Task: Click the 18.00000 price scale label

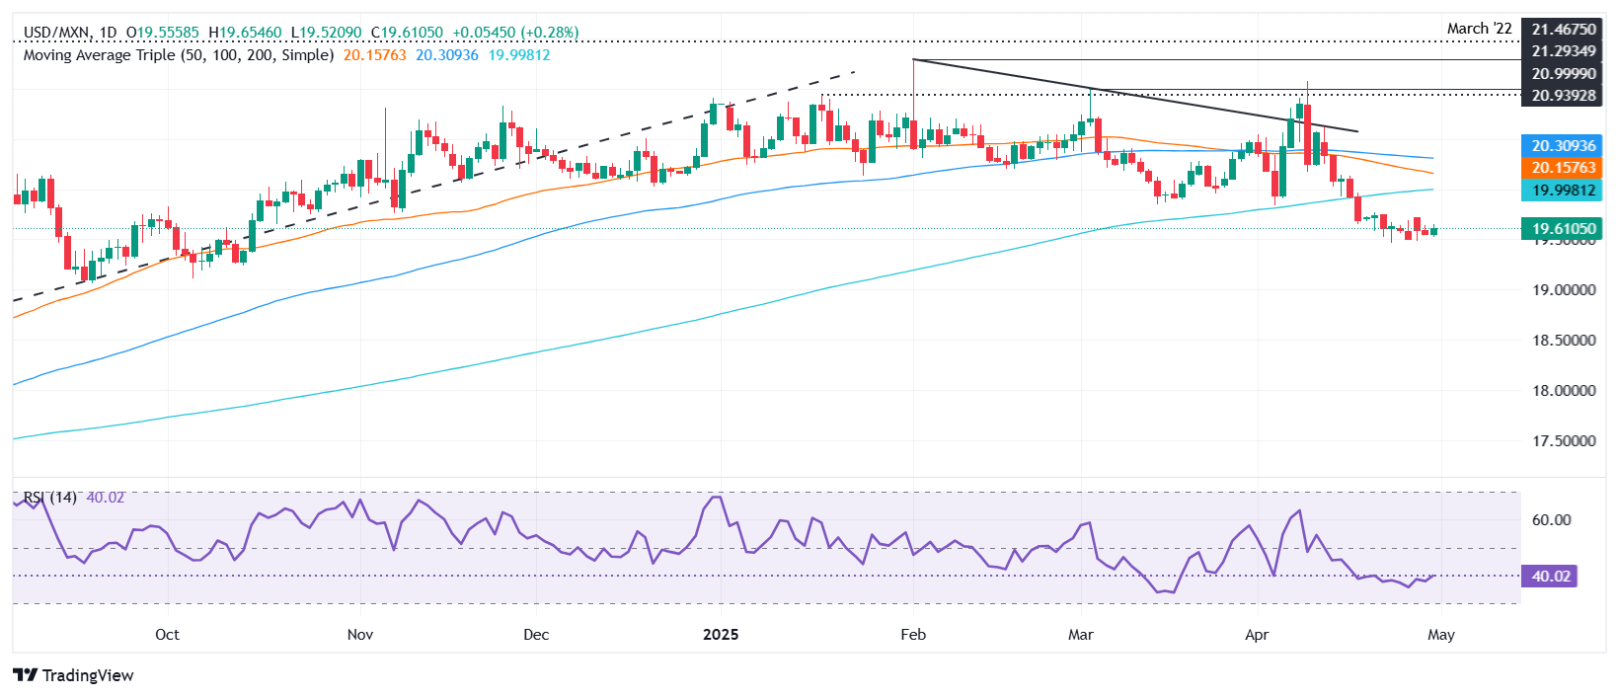Action: (1563, 391)
